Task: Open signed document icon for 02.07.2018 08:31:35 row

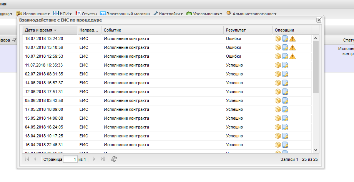Action: tap(285, 74)
